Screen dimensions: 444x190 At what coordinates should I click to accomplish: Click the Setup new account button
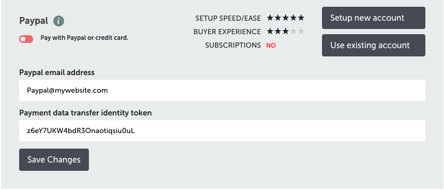click(x=374, y=18)
